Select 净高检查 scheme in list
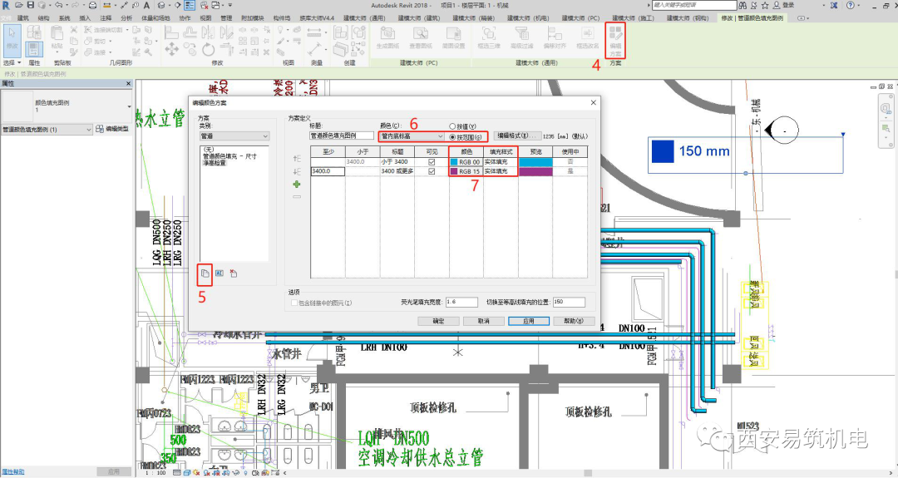898x478 pixels. [x=215, y=163]
